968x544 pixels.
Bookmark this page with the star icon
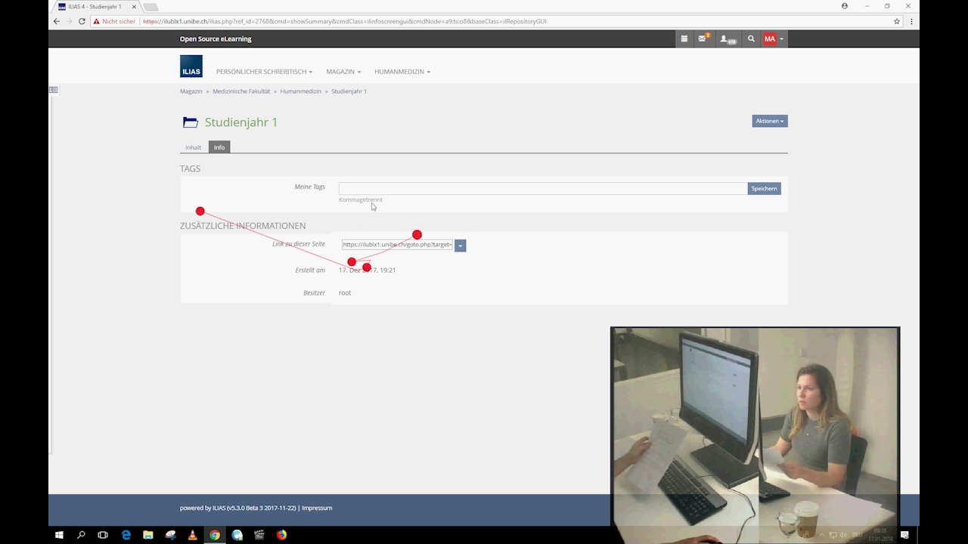pos(897,21)
